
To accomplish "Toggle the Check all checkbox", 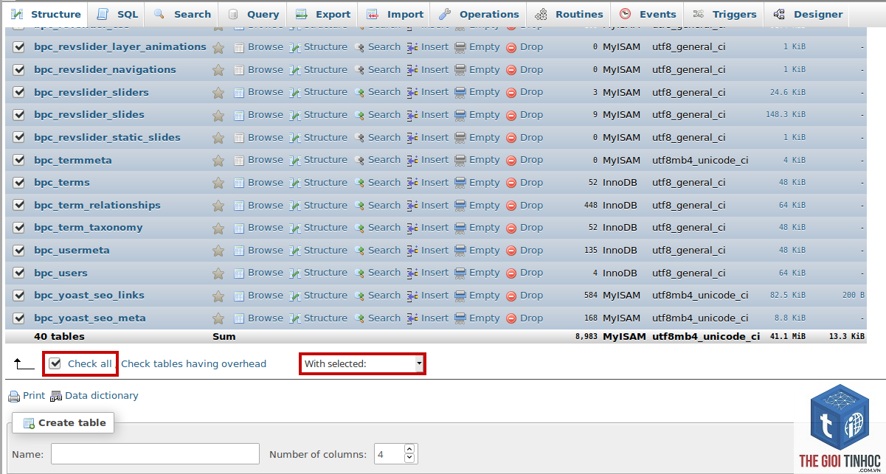I will [x=55, y=363].
